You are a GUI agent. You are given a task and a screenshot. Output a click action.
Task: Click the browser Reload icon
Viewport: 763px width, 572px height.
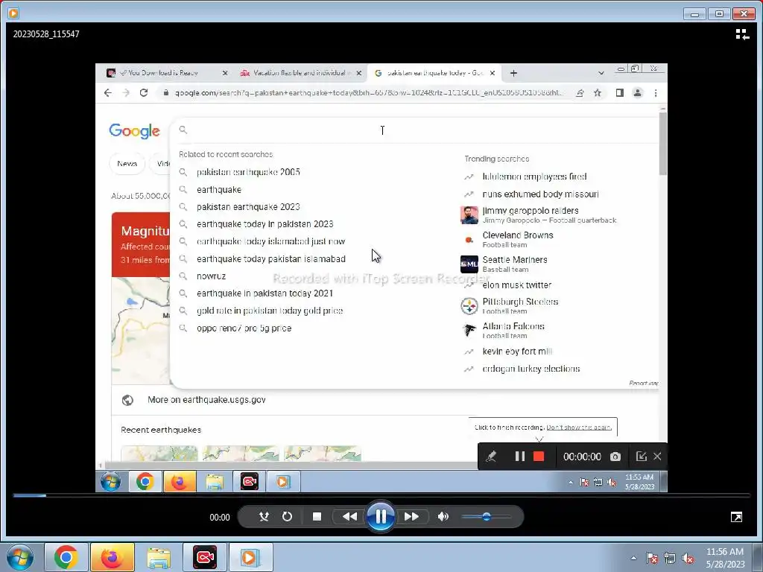tap(144, 93)
